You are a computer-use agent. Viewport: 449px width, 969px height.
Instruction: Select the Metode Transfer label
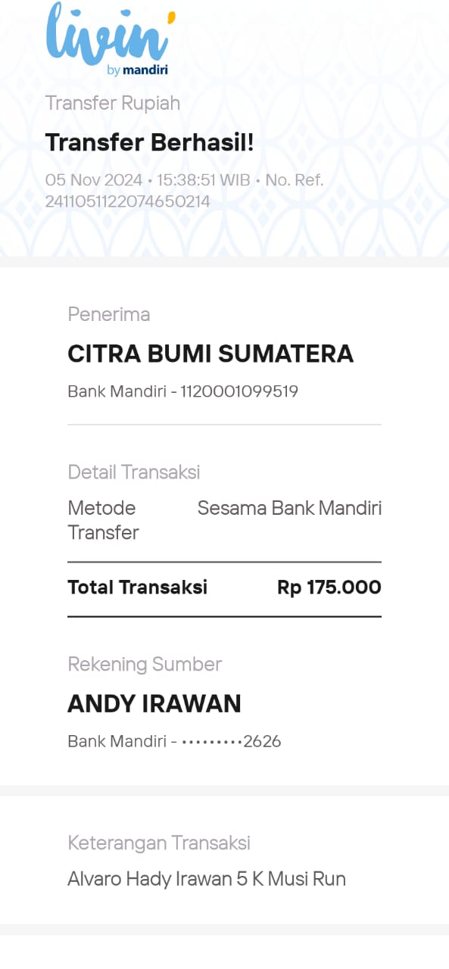104,520
